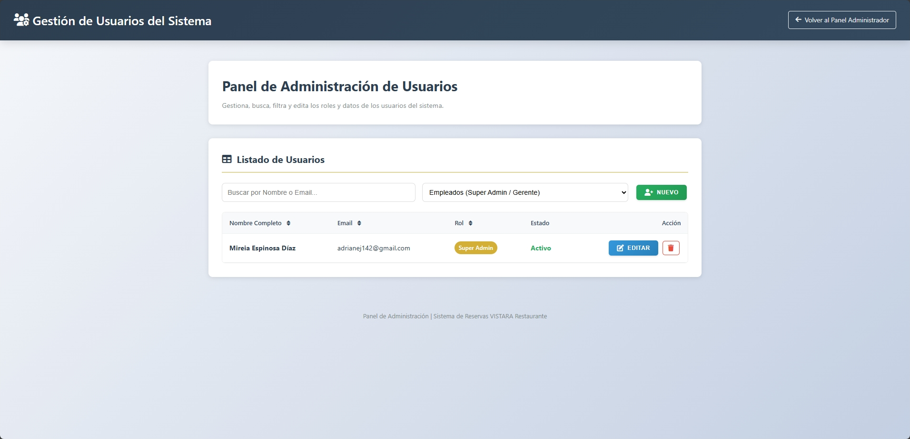The width and height of the screenshot is (910, 439).
Task: Open the Empleados (Super Admin / Gerente) dropdown
Action: (525, 192)
